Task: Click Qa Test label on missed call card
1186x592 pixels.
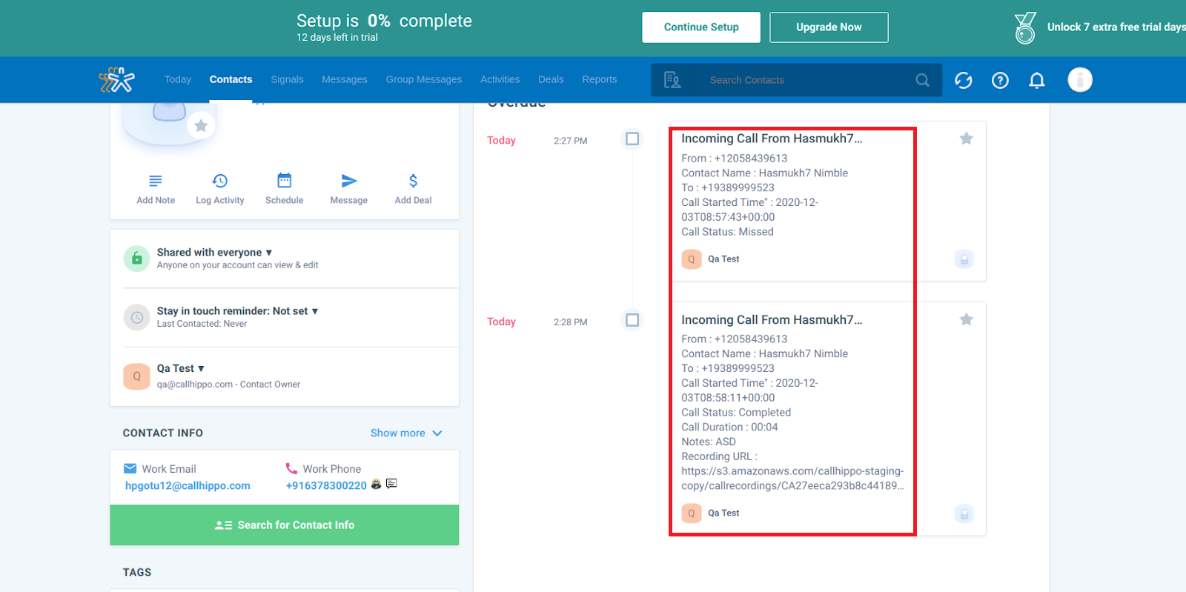Action: 723,259
